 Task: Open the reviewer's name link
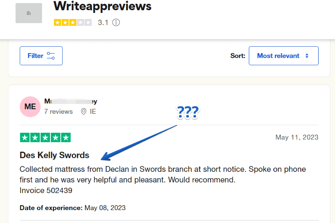click(71, 101)
